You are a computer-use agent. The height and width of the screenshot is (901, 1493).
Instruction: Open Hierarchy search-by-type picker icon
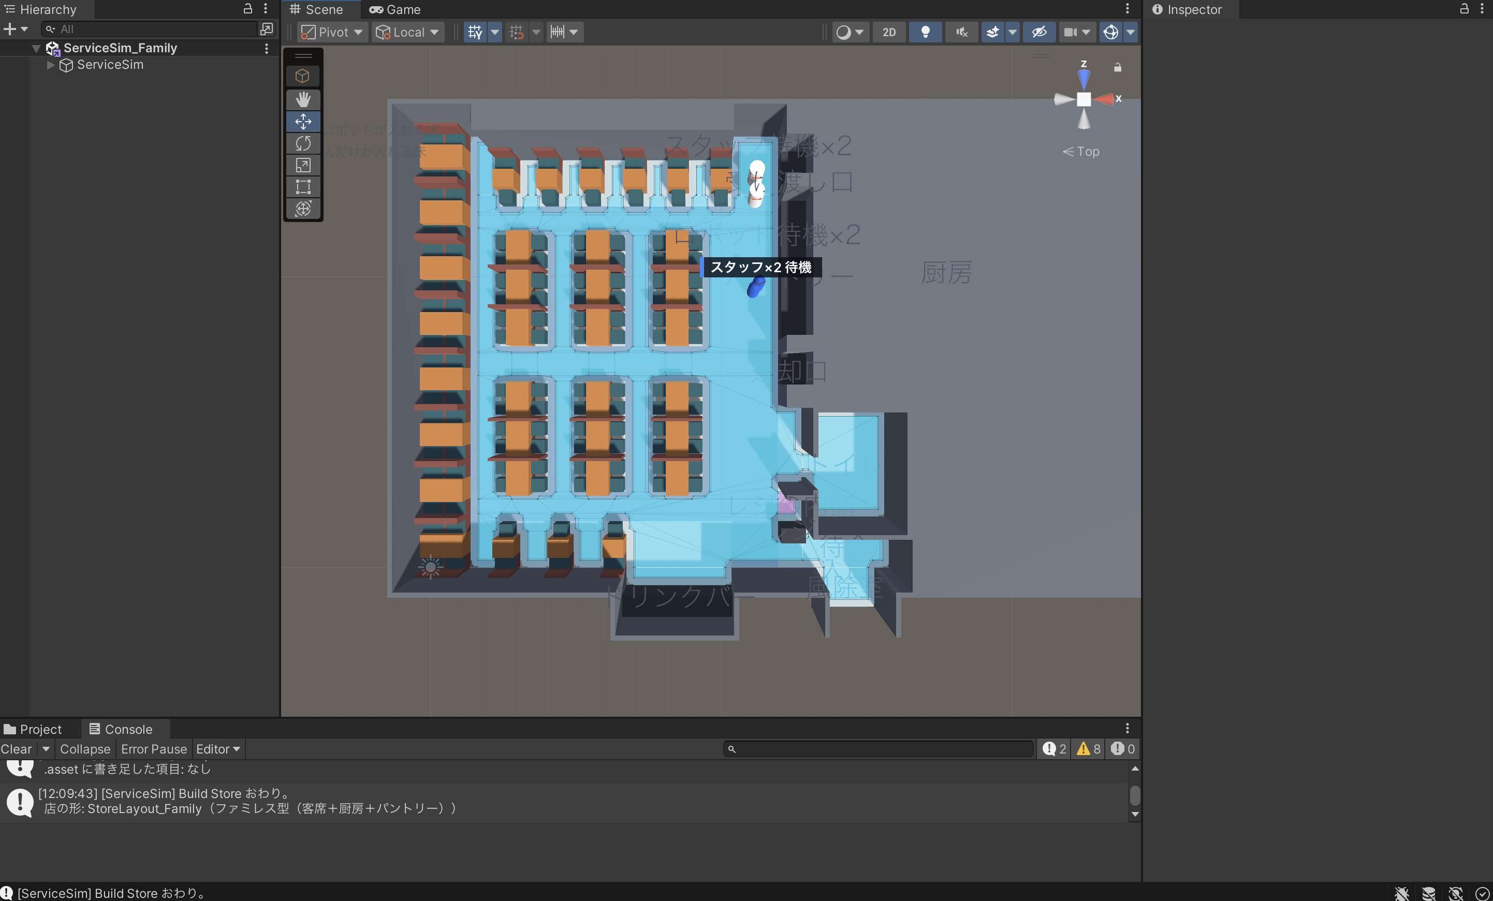pyautogui.click(x=267, y=28)
